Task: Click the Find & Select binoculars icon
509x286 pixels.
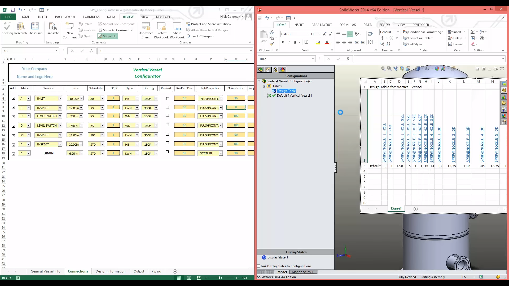Action: coord(482,38)
